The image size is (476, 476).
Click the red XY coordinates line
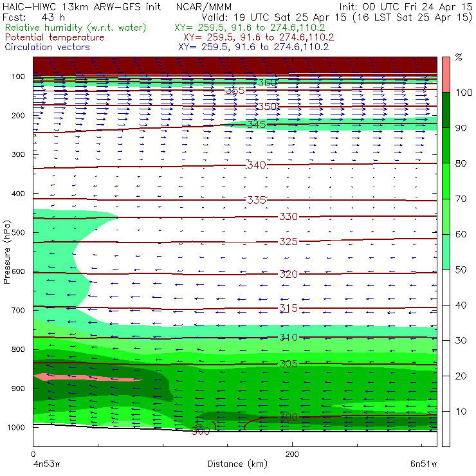pos(259,37)
